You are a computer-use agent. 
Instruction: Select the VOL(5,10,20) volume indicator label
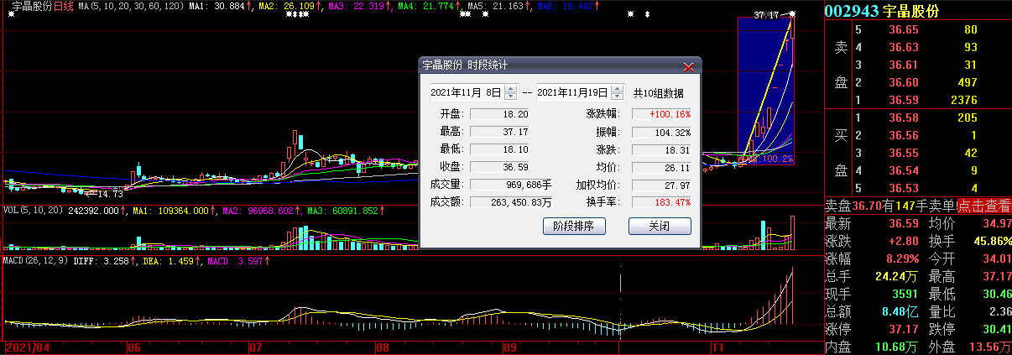coord(32,211)
